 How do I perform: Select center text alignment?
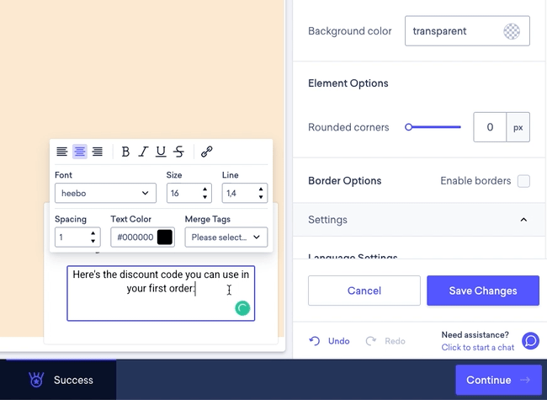coord(80,152)
